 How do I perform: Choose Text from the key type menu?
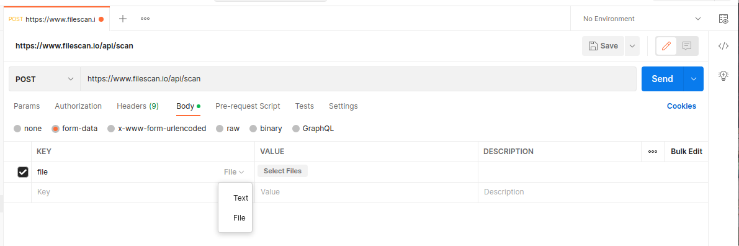[x=241, y=198]
